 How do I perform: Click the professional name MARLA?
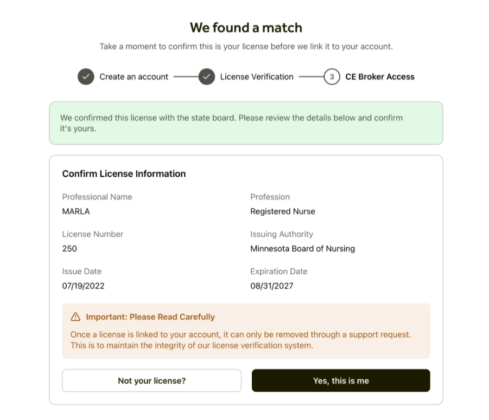pos(76,211)
